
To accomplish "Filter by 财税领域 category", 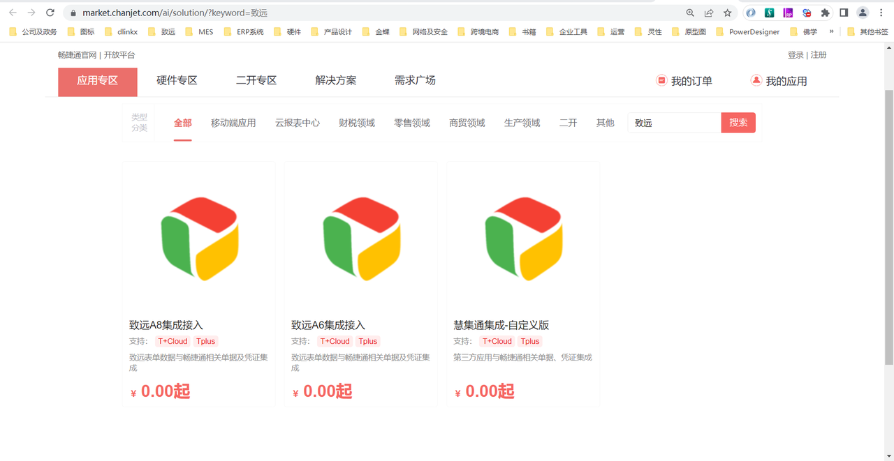I will (x=357, y=123).
